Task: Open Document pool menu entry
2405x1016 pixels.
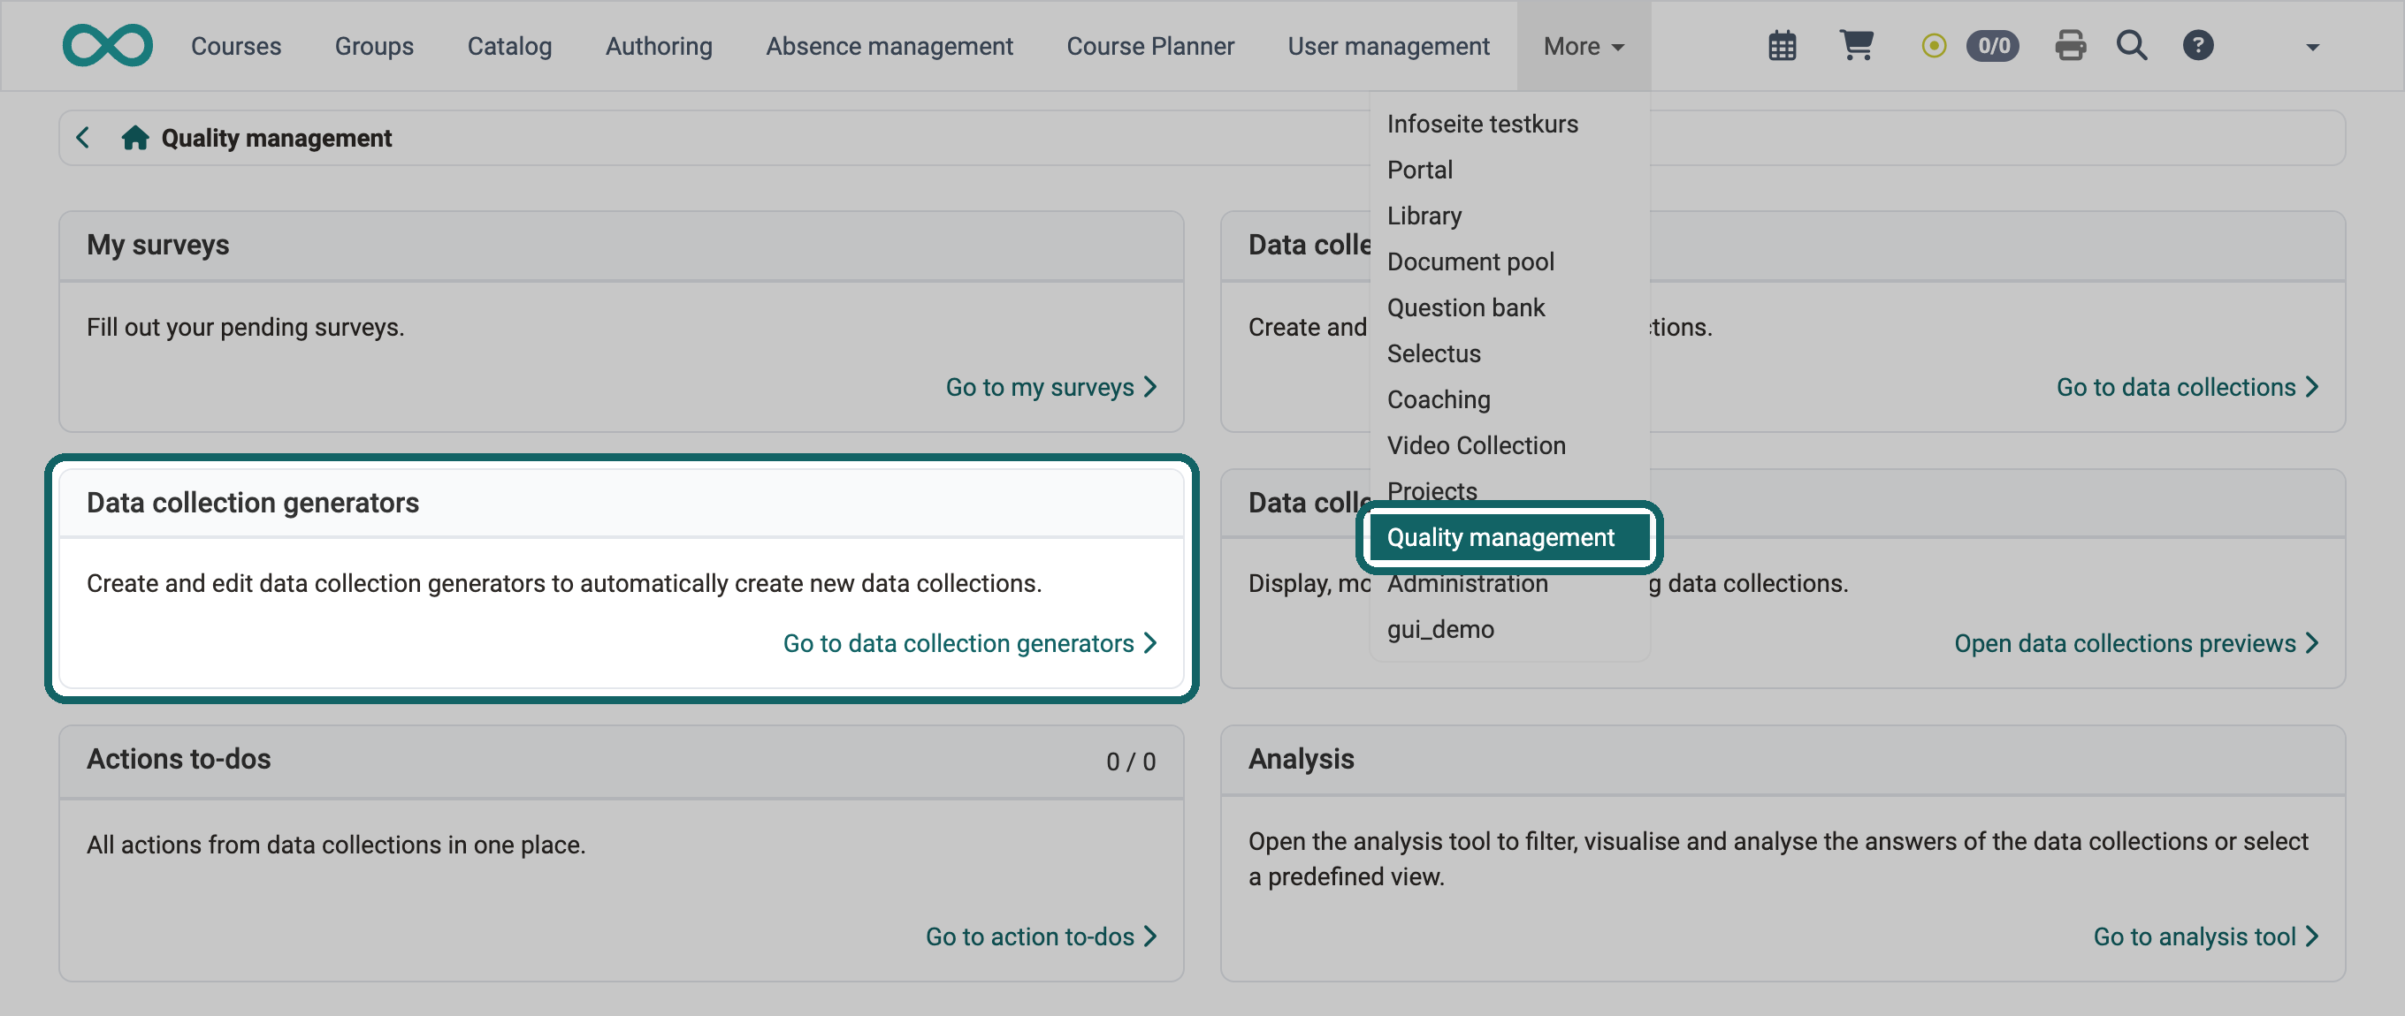Action: [x=1509, y=262]
